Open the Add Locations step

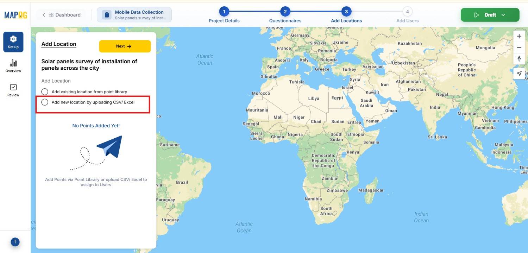point(346,12)
